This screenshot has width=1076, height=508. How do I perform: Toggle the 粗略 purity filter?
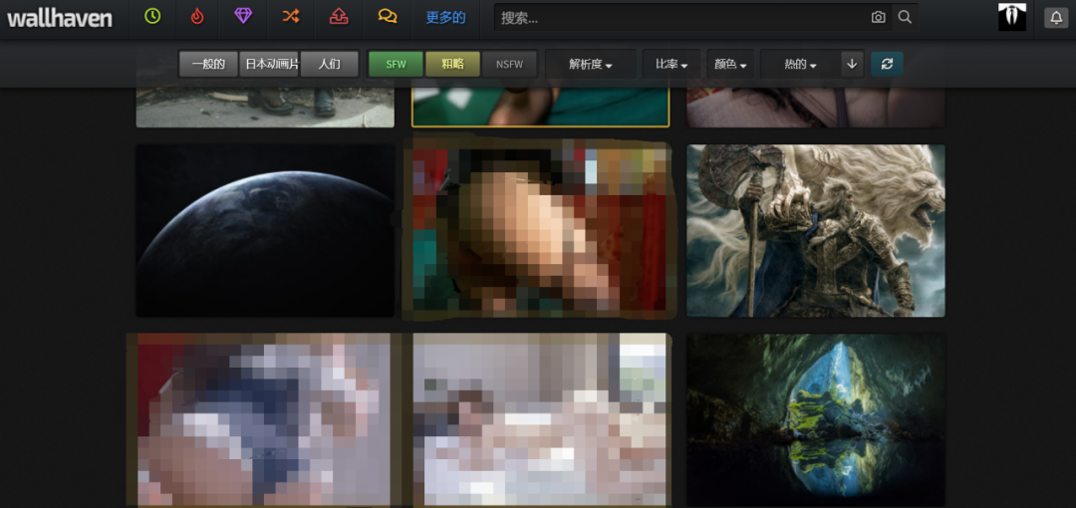tap(452, 65)
